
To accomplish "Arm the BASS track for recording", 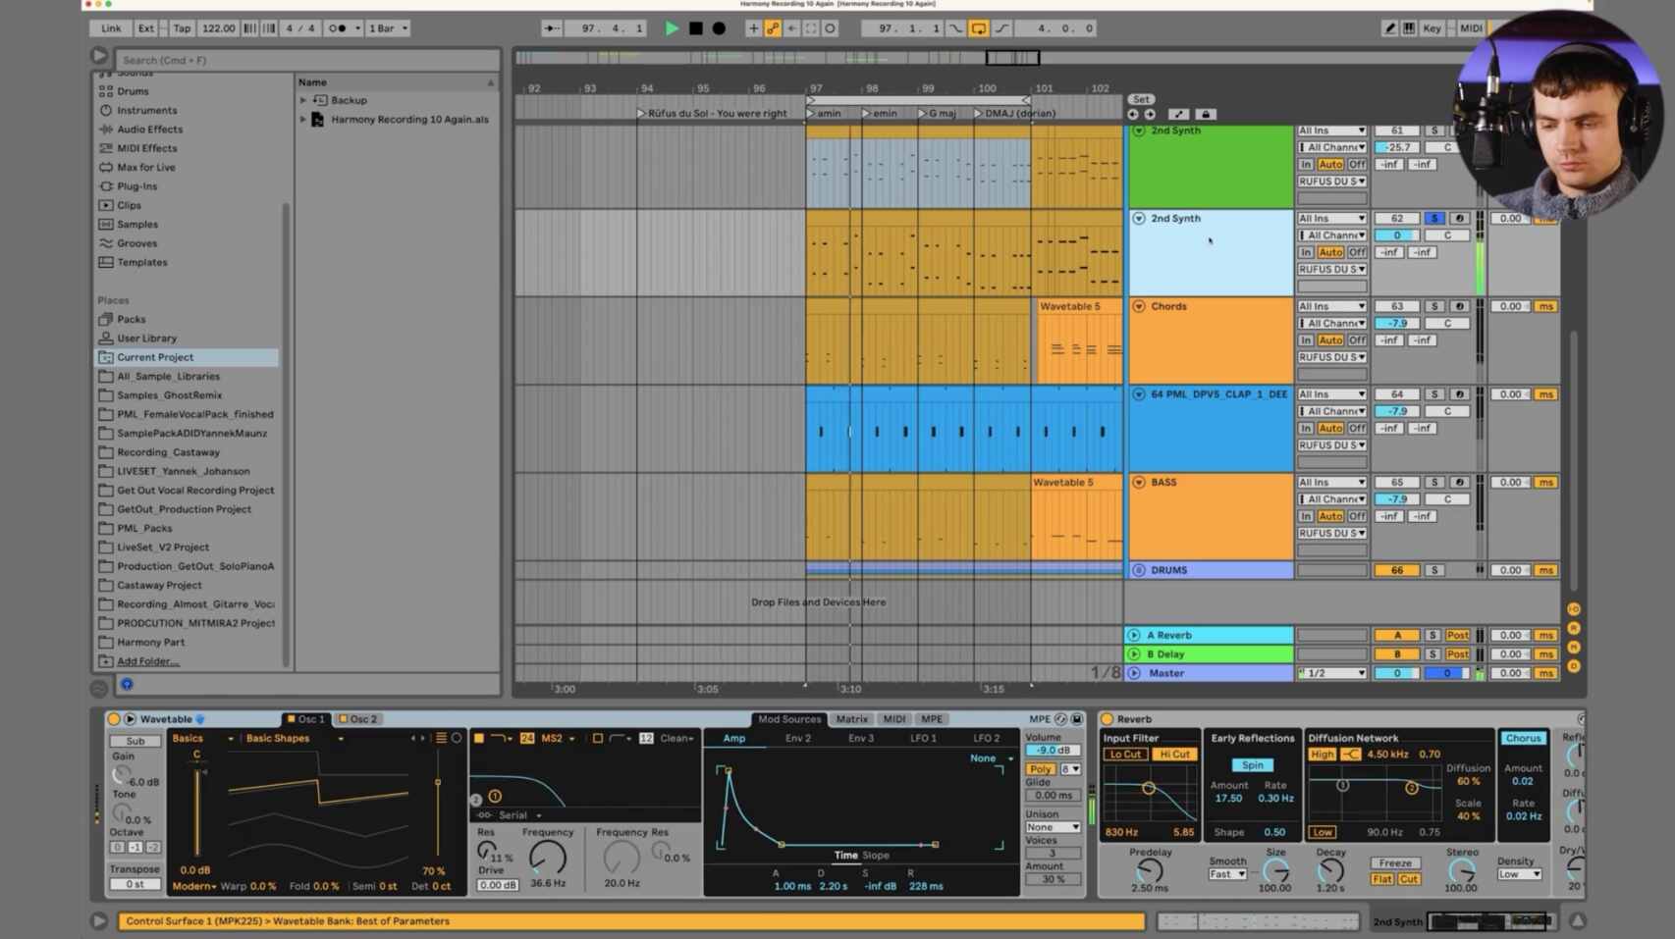I will pyautogui.click(x=1459, y=483).
